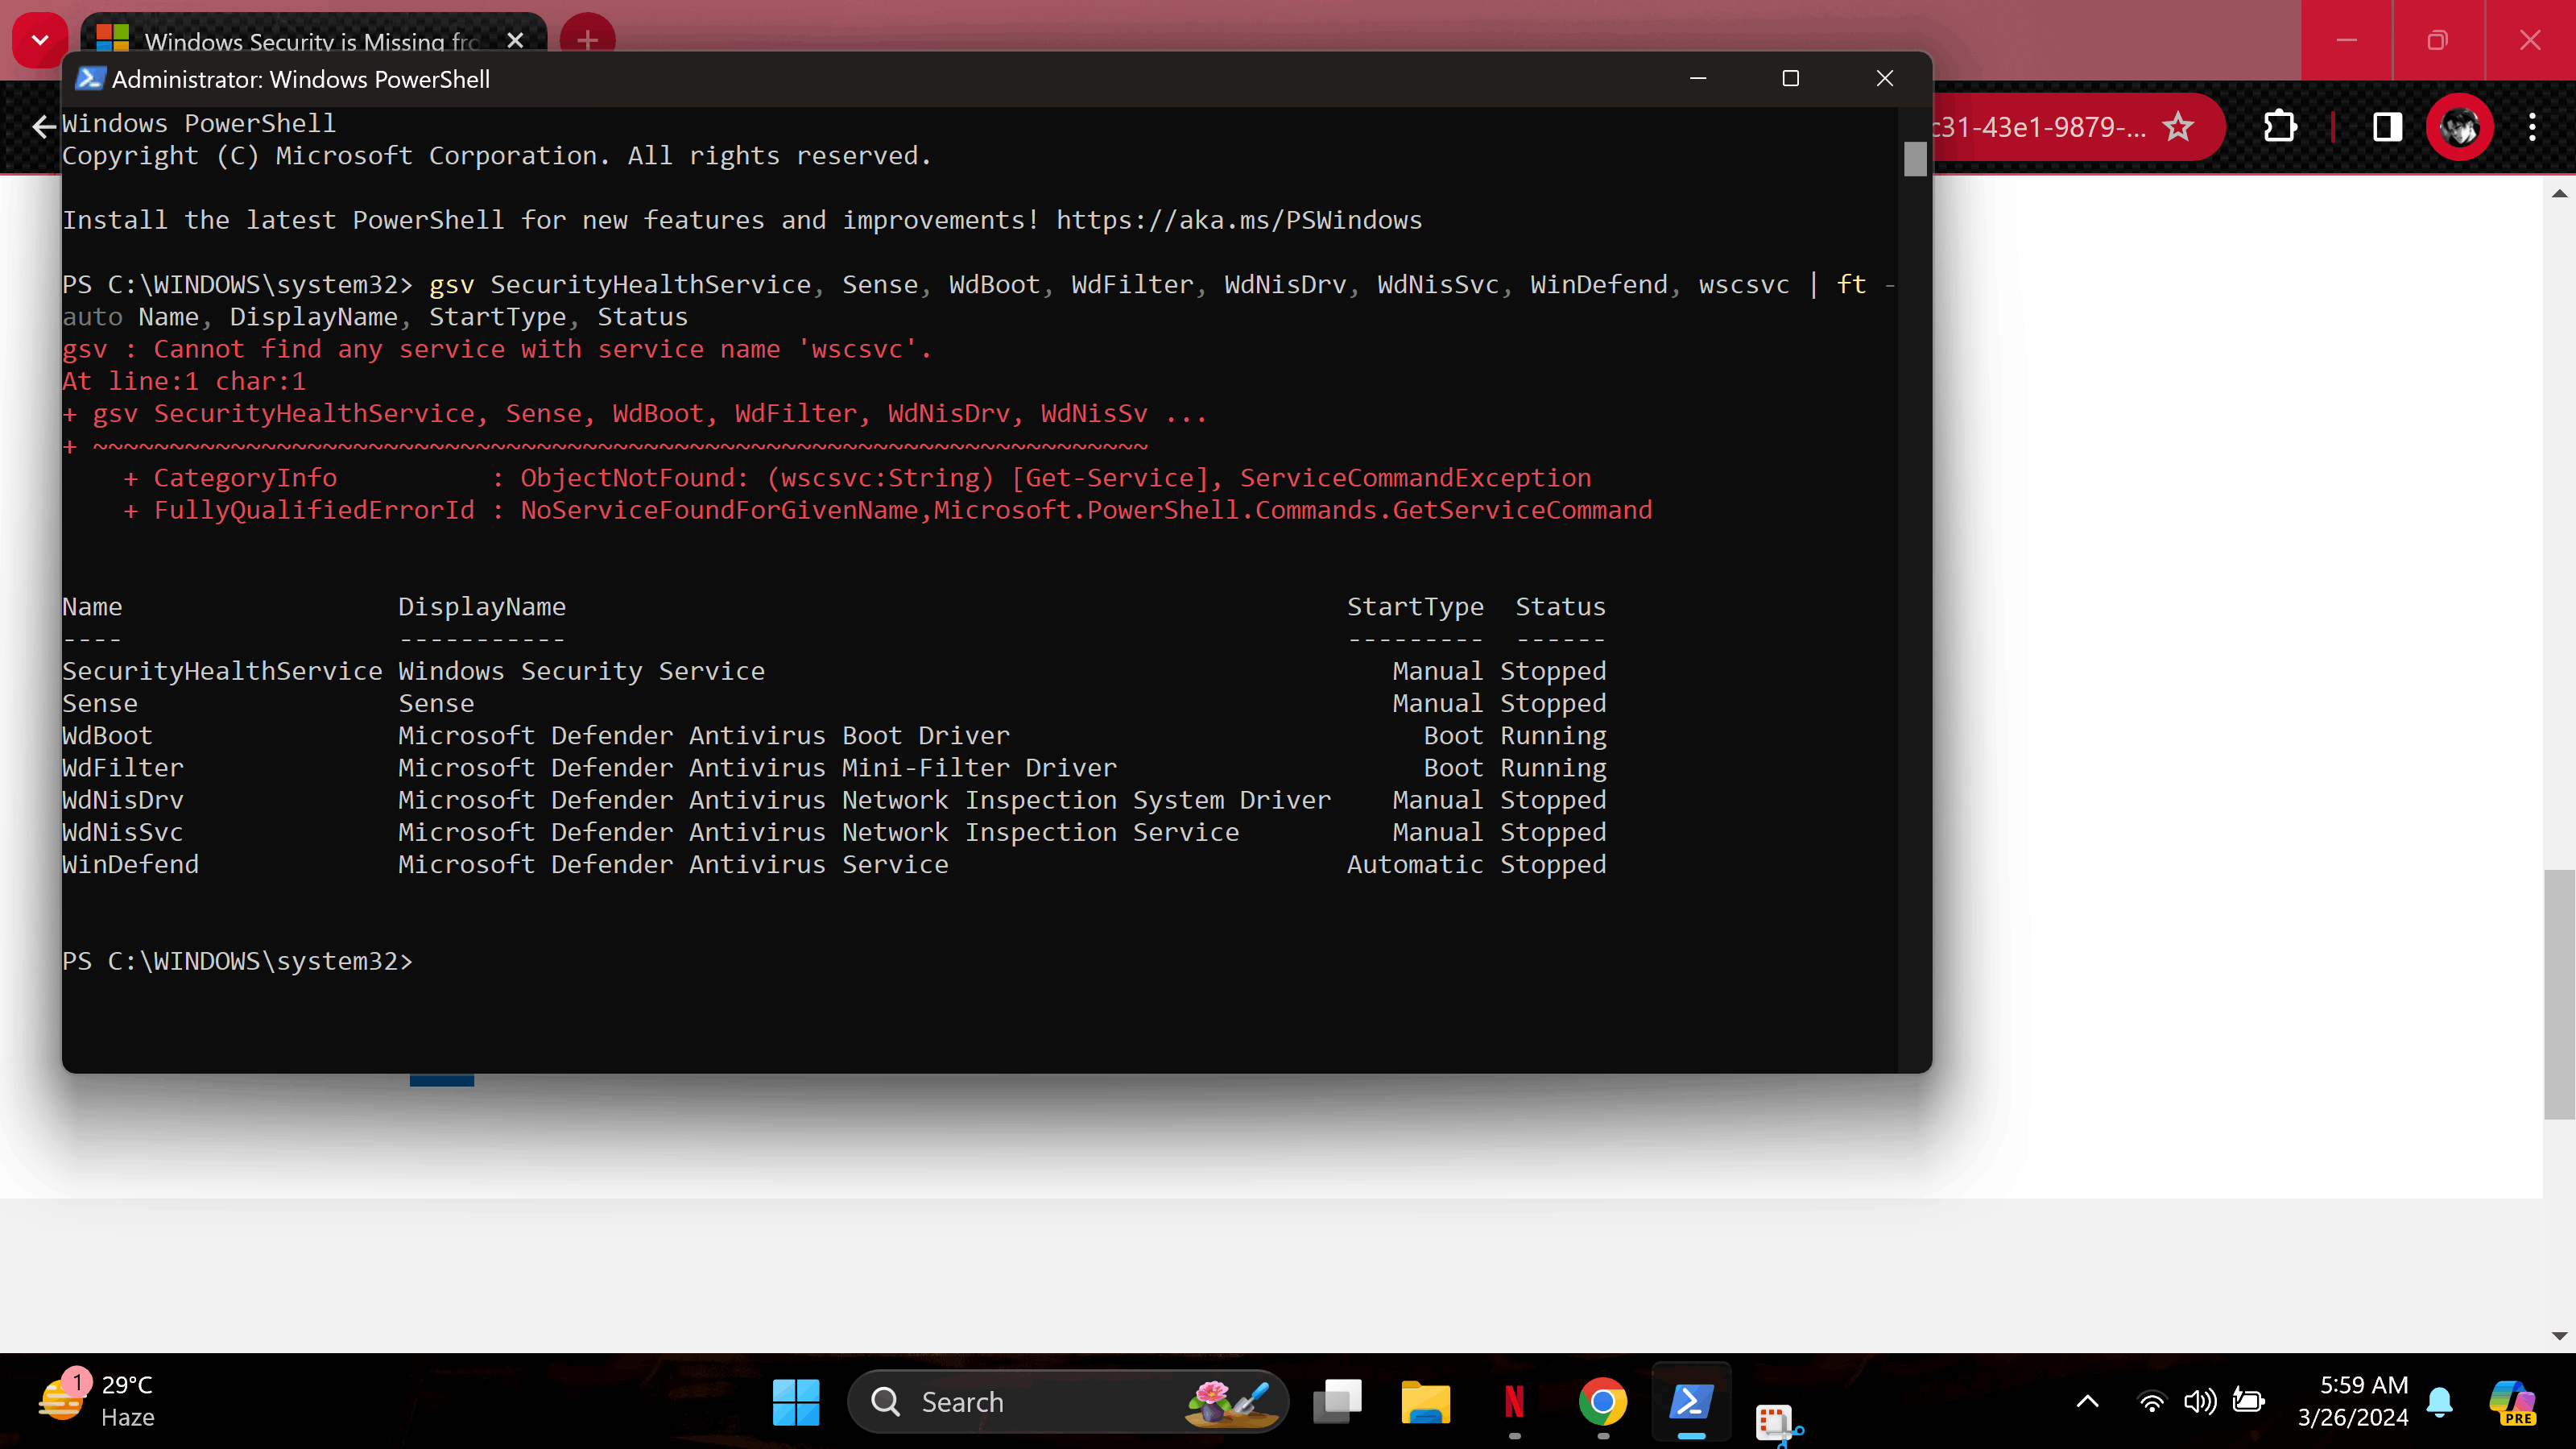Bookmark this page with the star icon

[x=2177, y=127]
